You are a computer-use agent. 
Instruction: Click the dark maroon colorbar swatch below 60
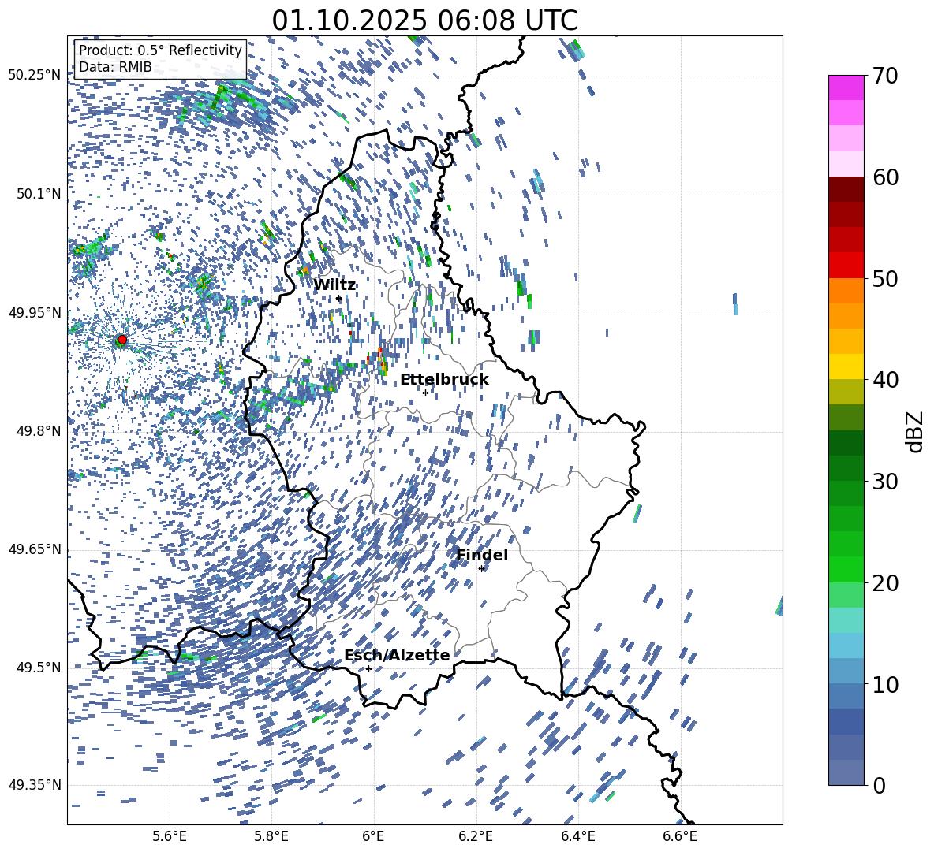(x=846, y=189)
